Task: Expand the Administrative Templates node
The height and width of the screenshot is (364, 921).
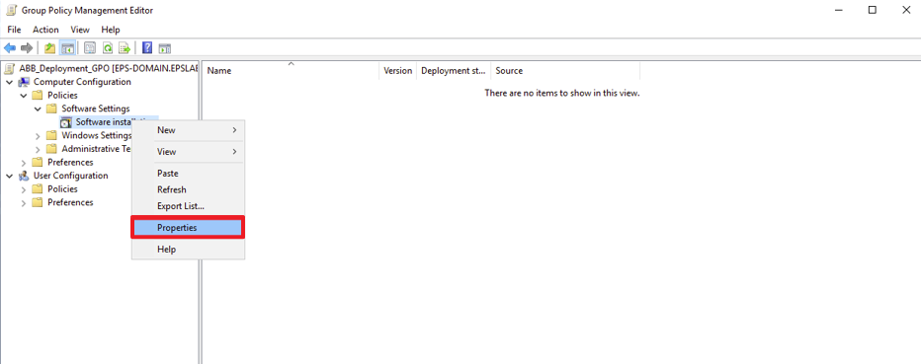Action: tap(38, 149)
